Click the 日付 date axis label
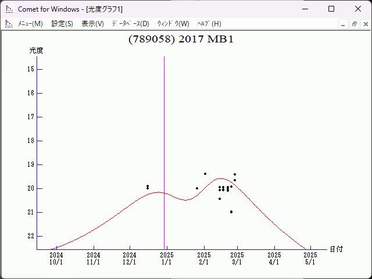 point(336,249)
